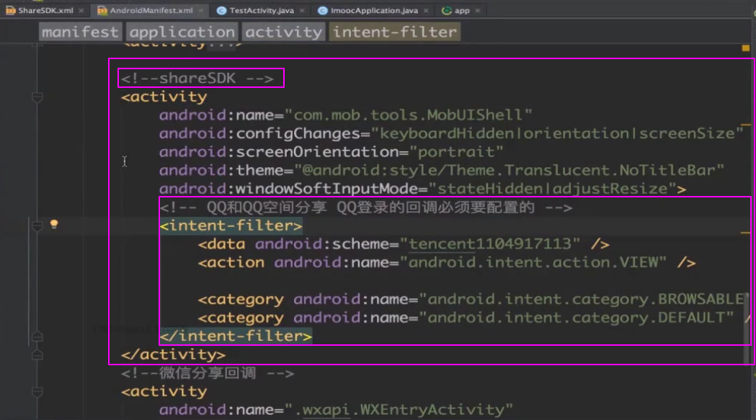Image resolution: width=756 pixels, height=420 pixels.
Task: Click the closing activity fold marker
Action: [x=37, y=355]
